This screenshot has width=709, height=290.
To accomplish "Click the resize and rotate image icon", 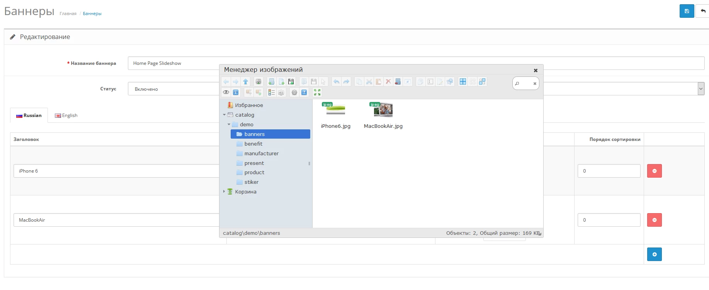I will [x=450, y=81].
